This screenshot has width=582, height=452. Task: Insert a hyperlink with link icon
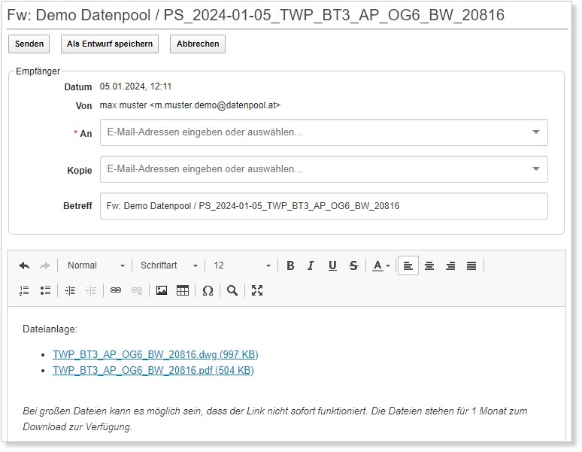click(x=116, y=290)
